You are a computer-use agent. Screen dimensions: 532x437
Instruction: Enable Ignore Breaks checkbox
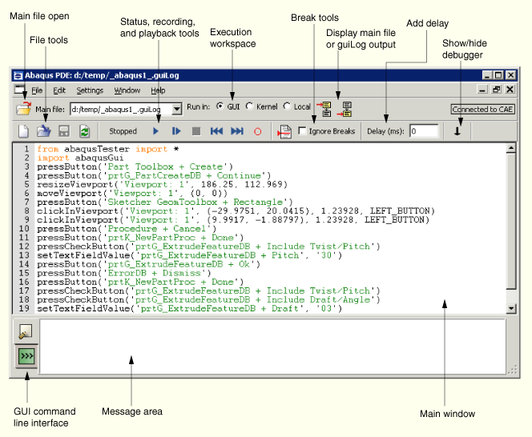click(302, 130)
